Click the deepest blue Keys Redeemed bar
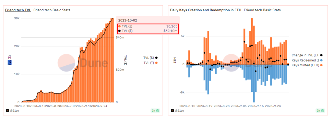Image resolution: width=332 pixels, height=119 pixels. (x=254, y=83)
